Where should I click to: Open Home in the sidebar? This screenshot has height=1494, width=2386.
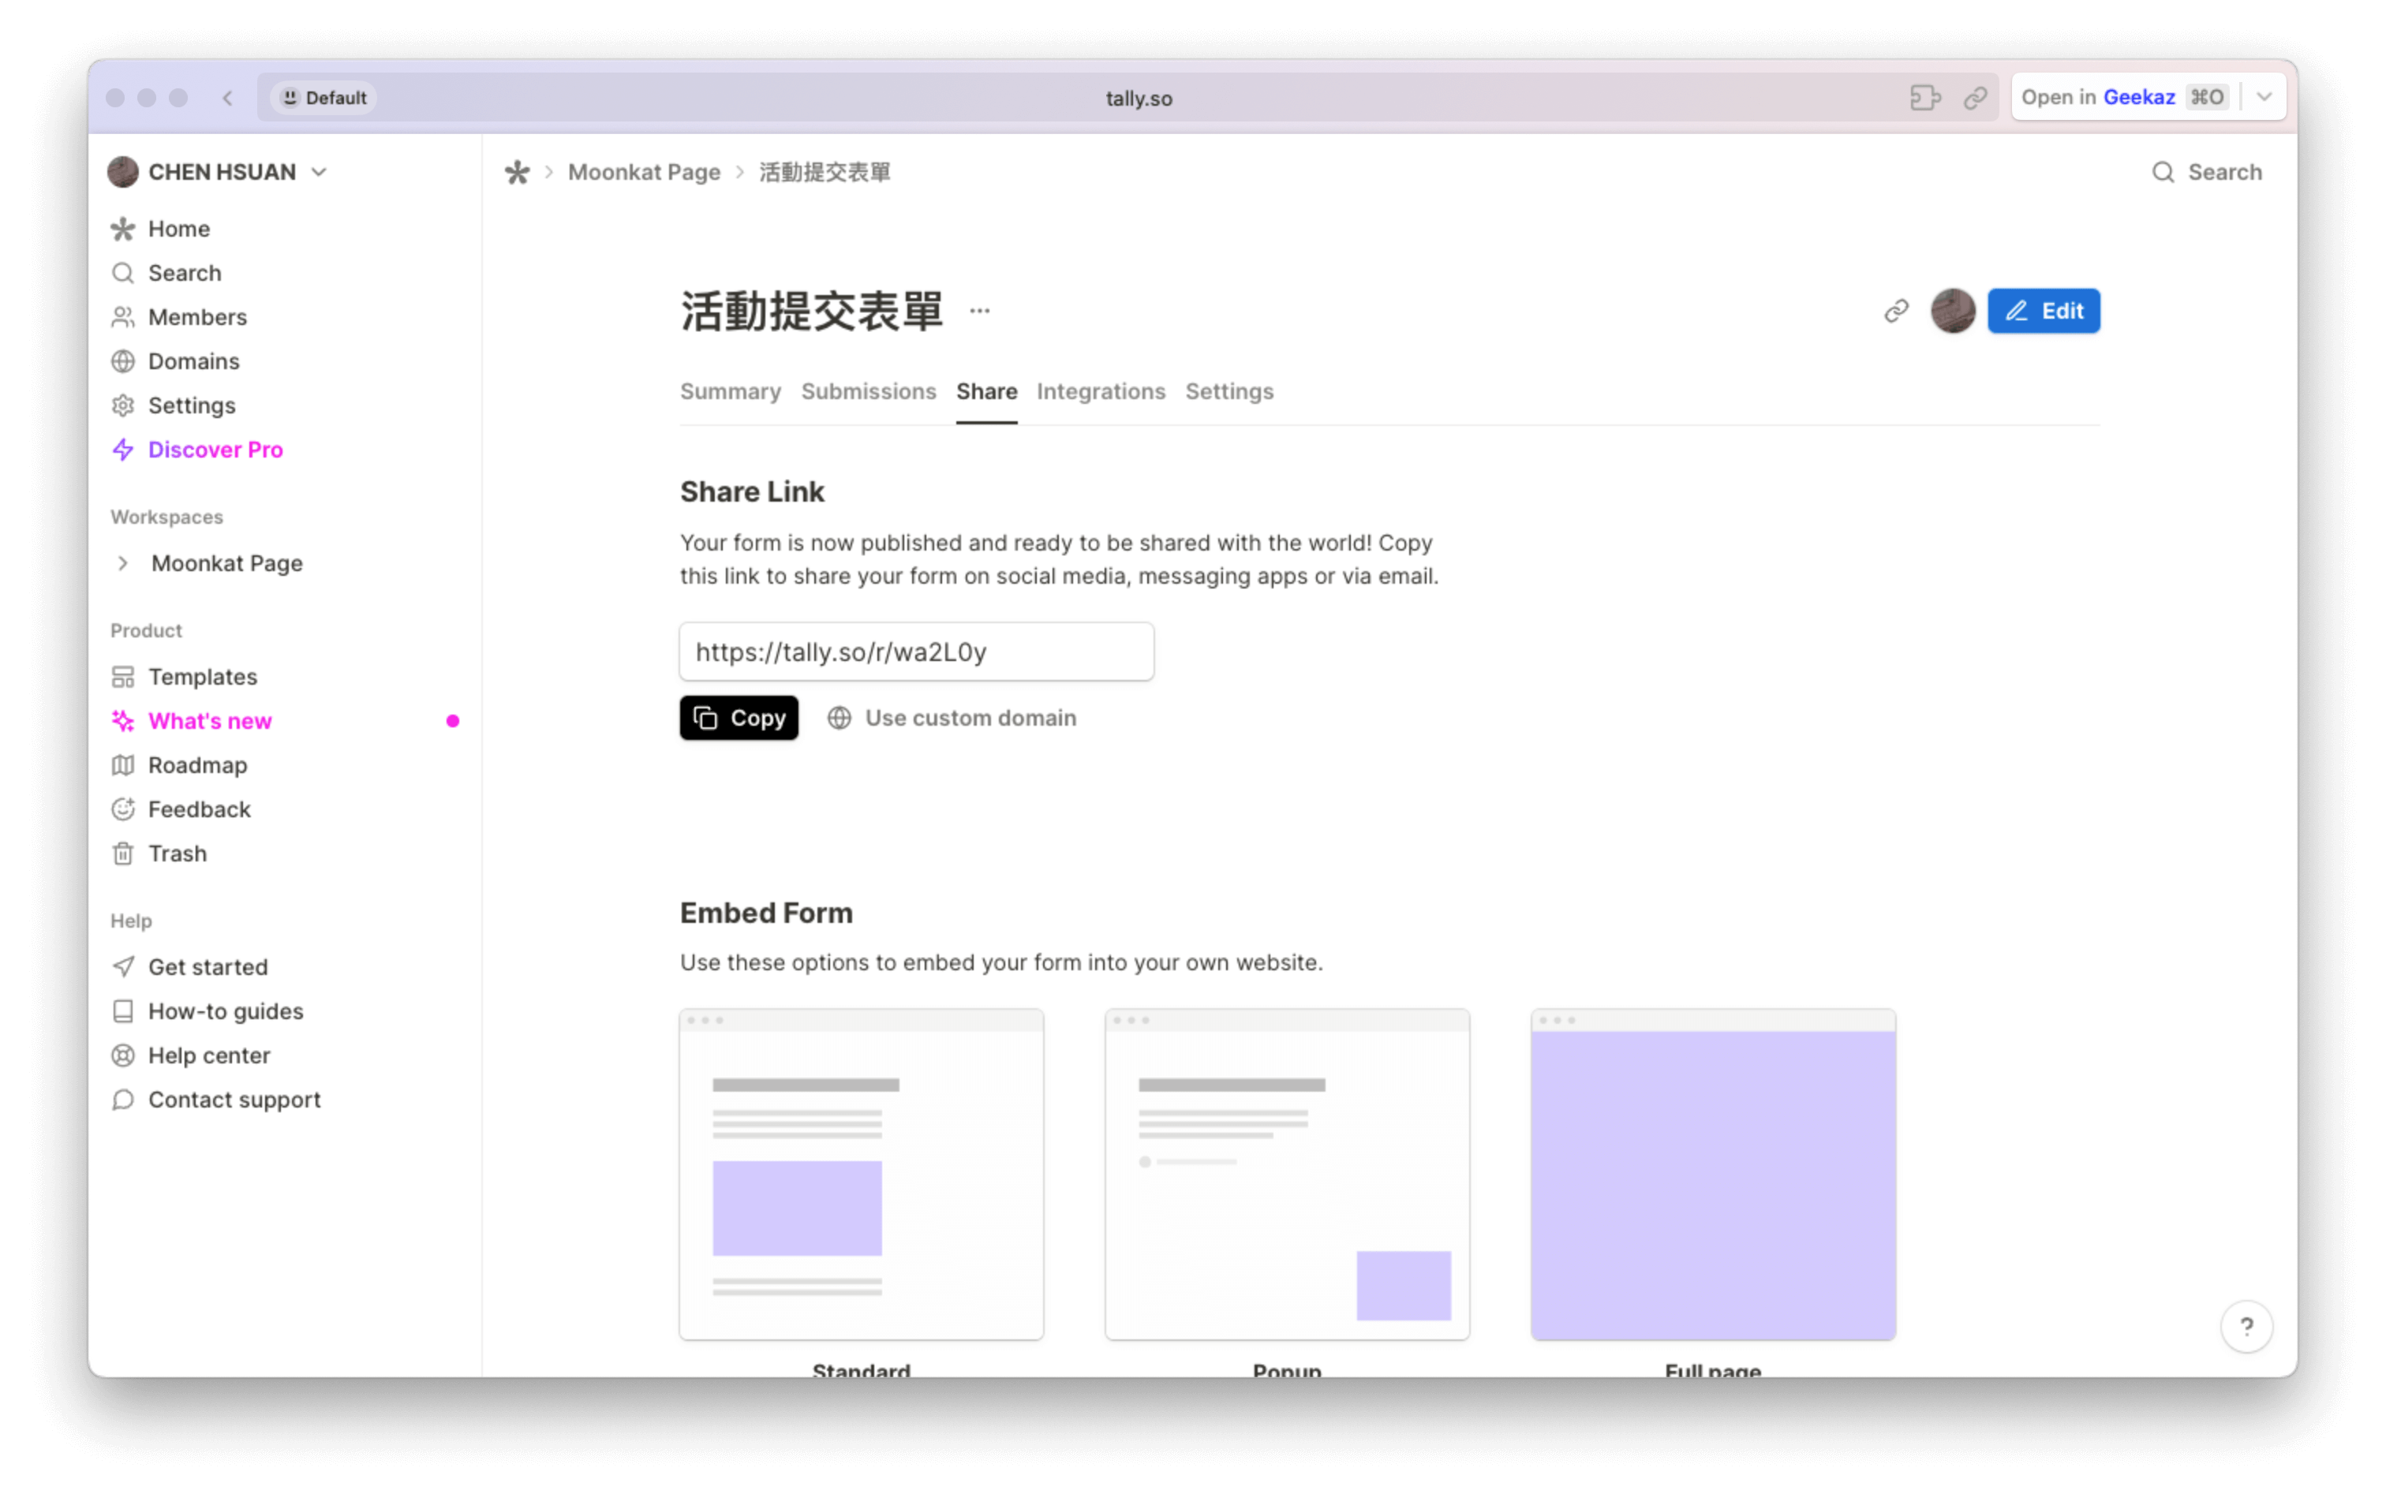pyautogui.click(x=179, y=228)
